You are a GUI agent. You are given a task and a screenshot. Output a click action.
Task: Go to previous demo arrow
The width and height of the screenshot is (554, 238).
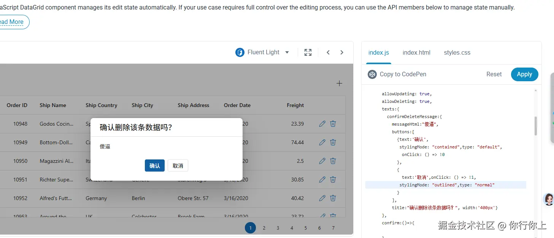(x=328, y=52)
